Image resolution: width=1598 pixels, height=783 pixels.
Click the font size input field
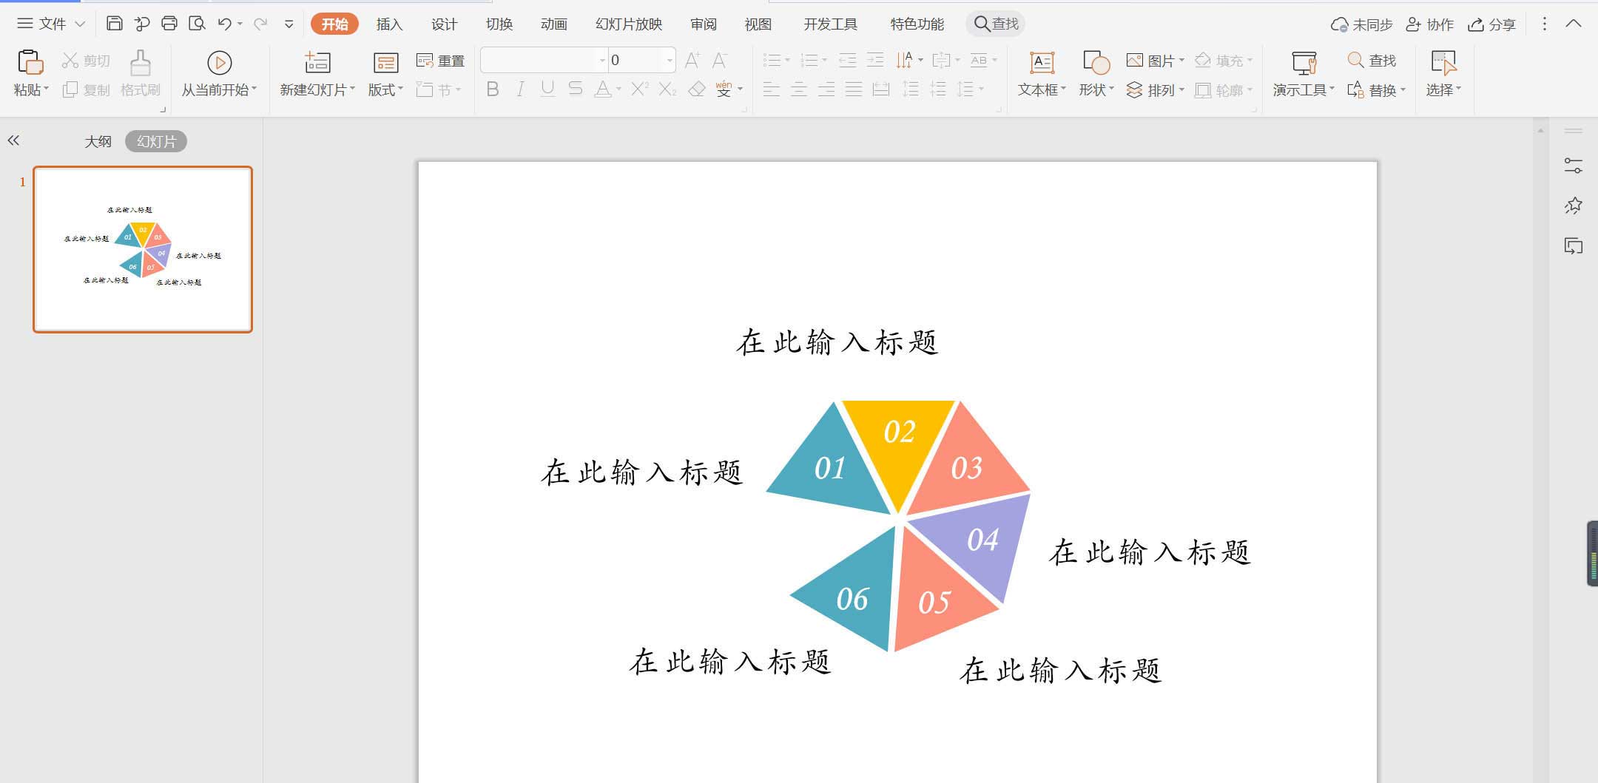pyautogui.click(x=635, y=60)
